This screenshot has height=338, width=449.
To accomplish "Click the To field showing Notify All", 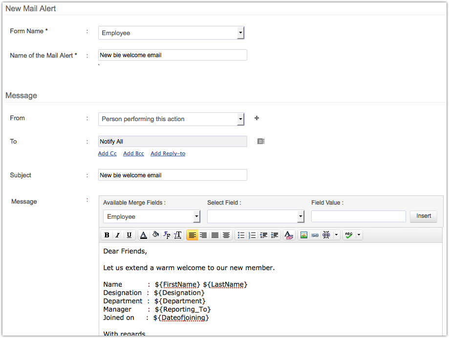I will [x=172, y=141].
